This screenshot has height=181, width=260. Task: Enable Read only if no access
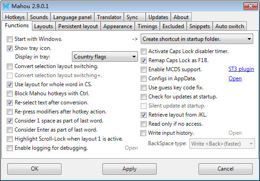[143, 124]
